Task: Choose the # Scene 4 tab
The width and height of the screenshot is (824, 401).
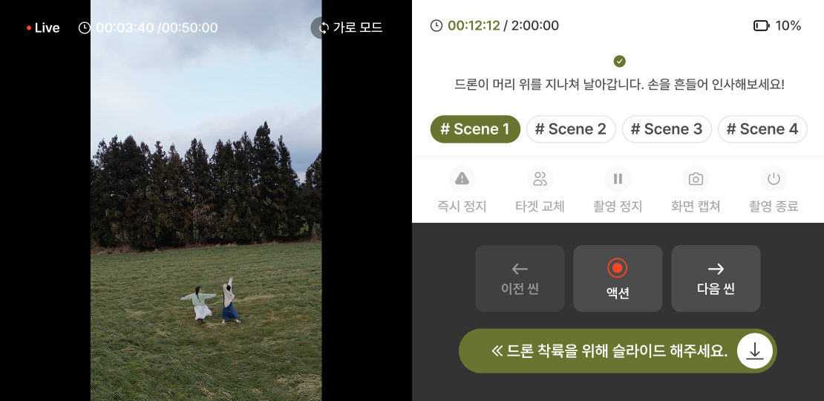Action: (762, 129)
